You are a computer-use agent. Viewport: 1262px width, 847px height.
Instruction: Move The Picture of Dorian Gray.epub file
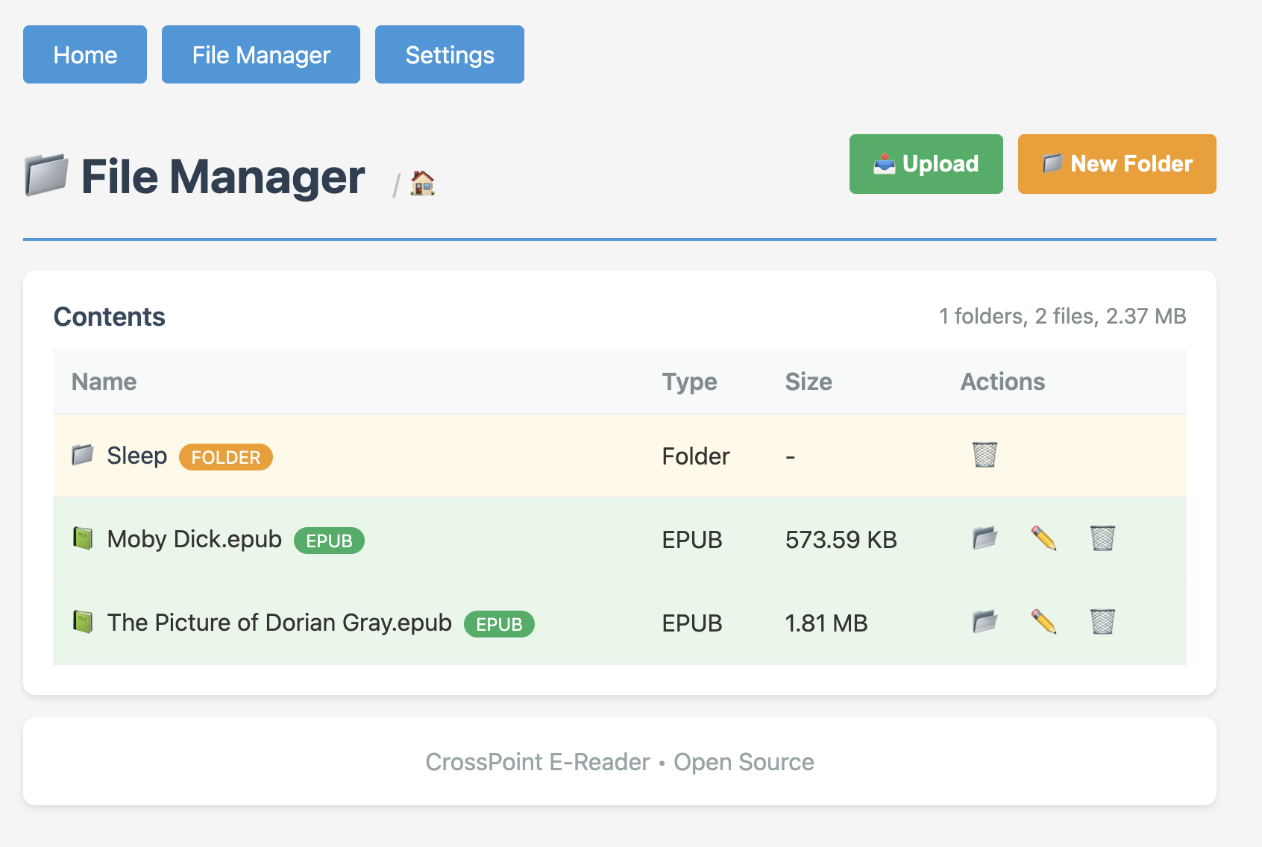pos(985,622)
